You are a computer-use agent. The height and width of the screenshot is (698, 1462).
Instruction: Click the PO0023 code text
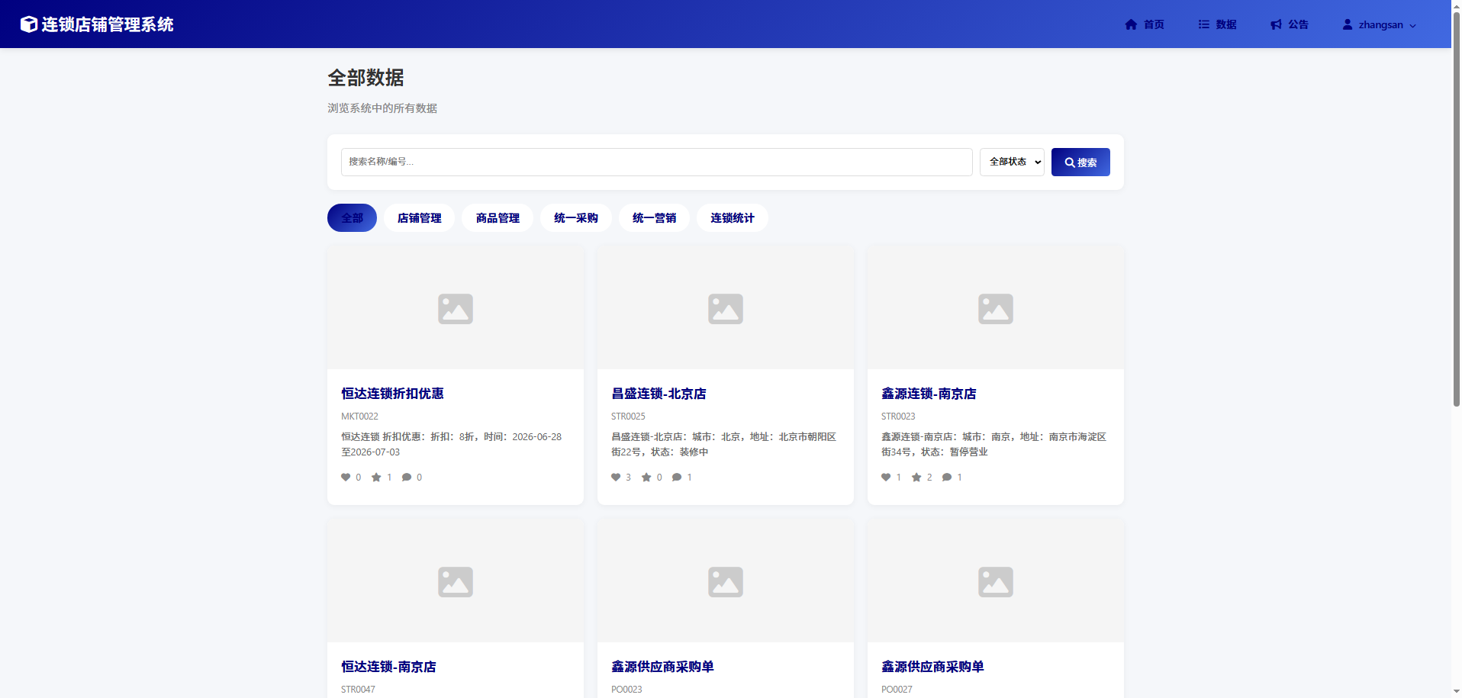point(626,690)
